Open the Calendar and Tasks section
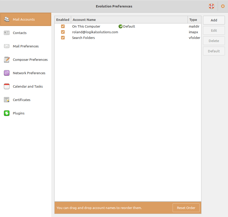The width and height of the screenshot is (228, 217). coord(28,86)
